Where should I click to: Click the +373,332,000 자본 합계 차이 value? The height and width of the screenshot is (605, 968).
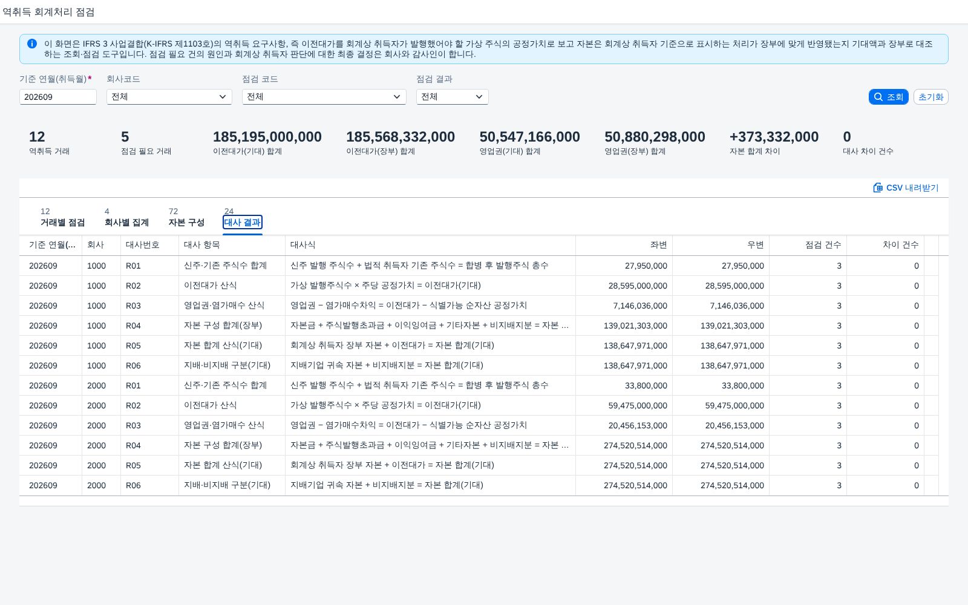[x=774, y=137]
